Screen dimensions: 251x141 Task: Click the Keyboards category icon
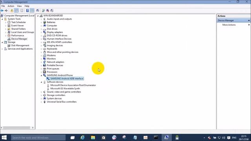tap(44, 49)
